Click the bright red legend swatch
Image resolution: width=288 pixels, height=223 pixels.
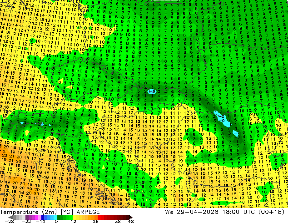pyautogui.click(x=99, y=217)
